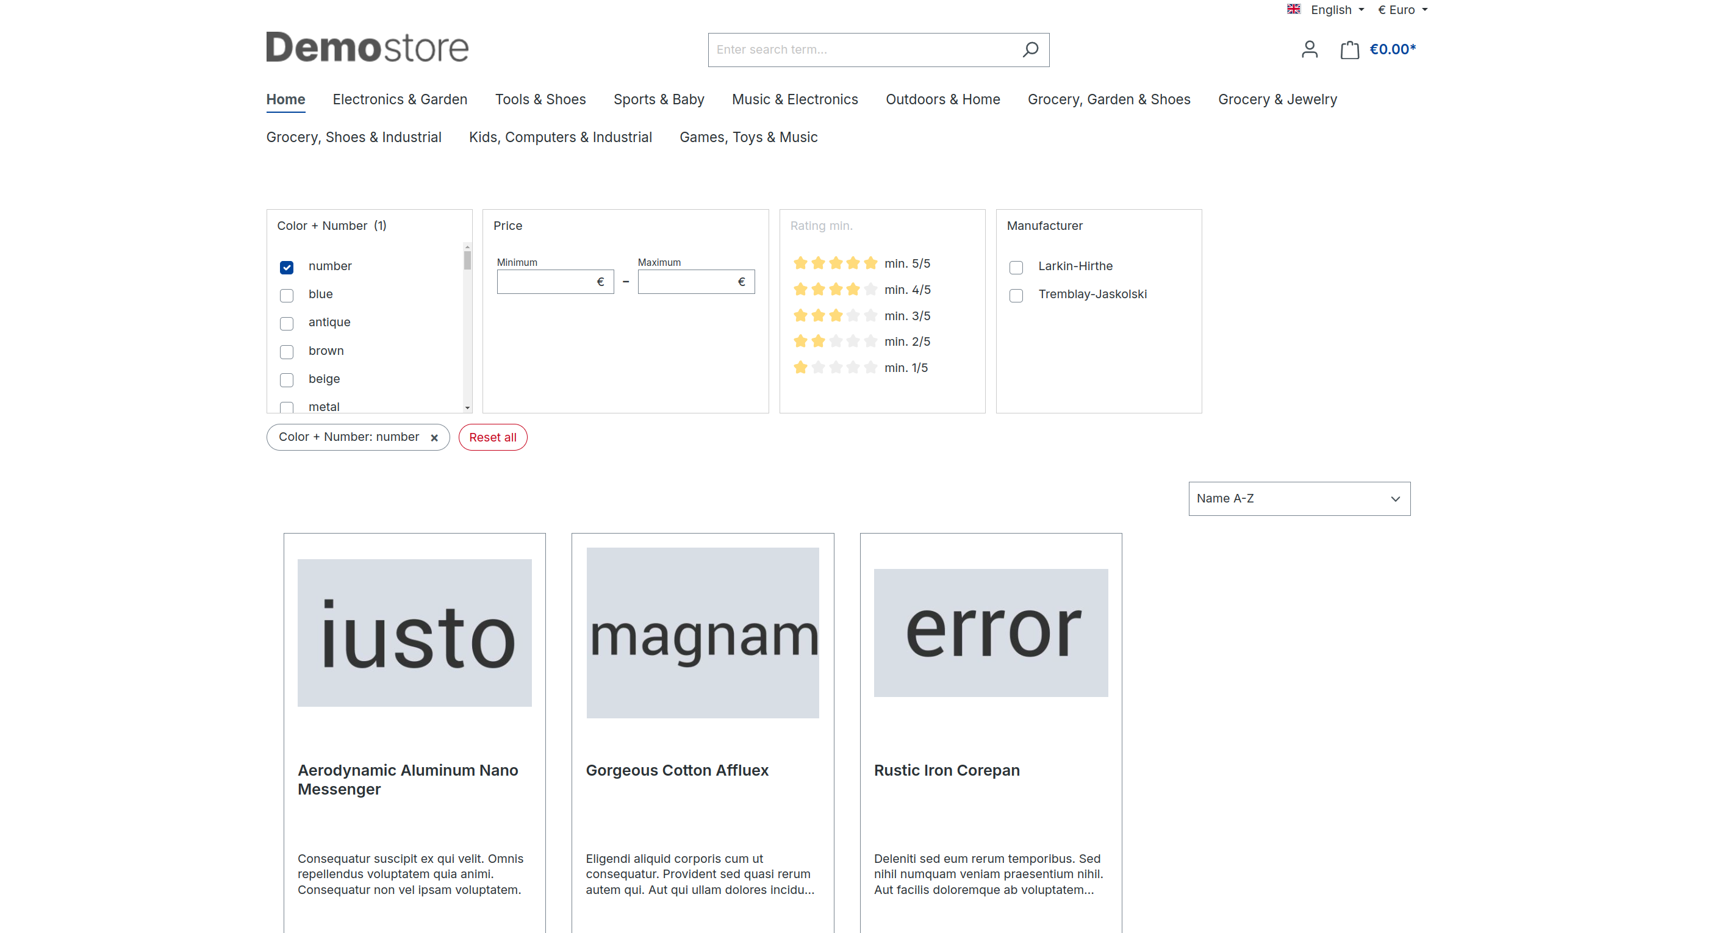Open Grocery, Garden & Shoes category
The height and width of the screenshot is (933, 1711).
tap(1108, 99)
